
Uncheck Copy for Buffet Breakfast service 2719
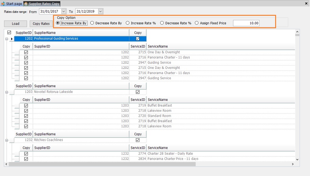pos(26,106)
